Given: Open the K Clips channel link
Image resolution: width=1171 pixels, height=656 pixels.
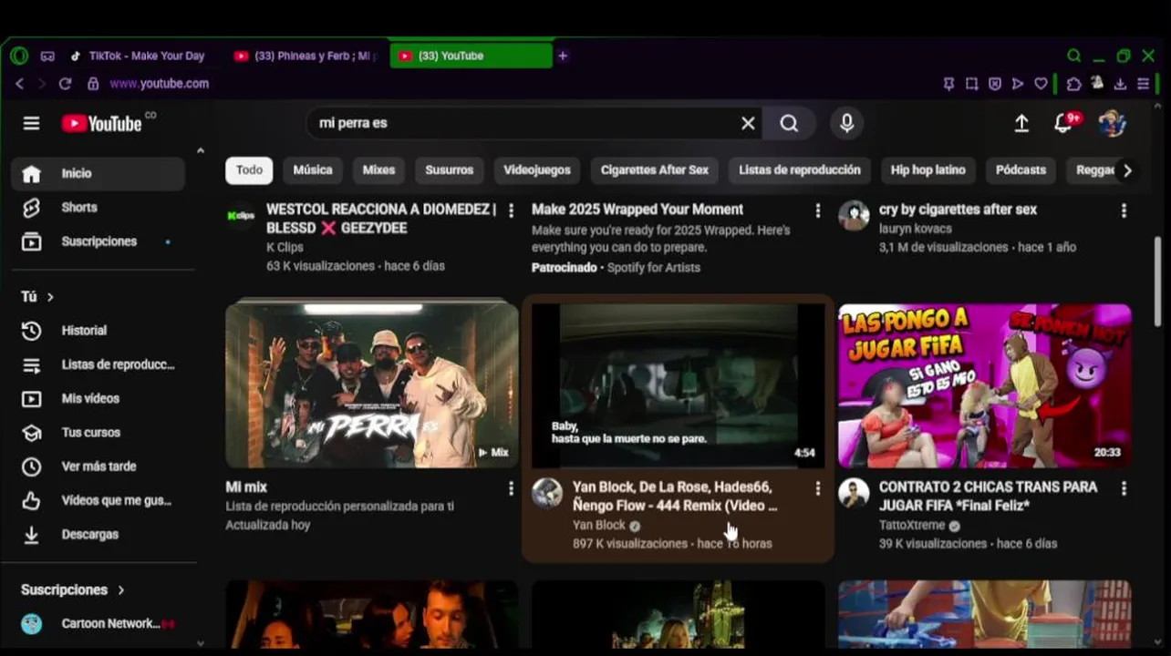Looking at the screenshot, I should [x=285, y=248].
